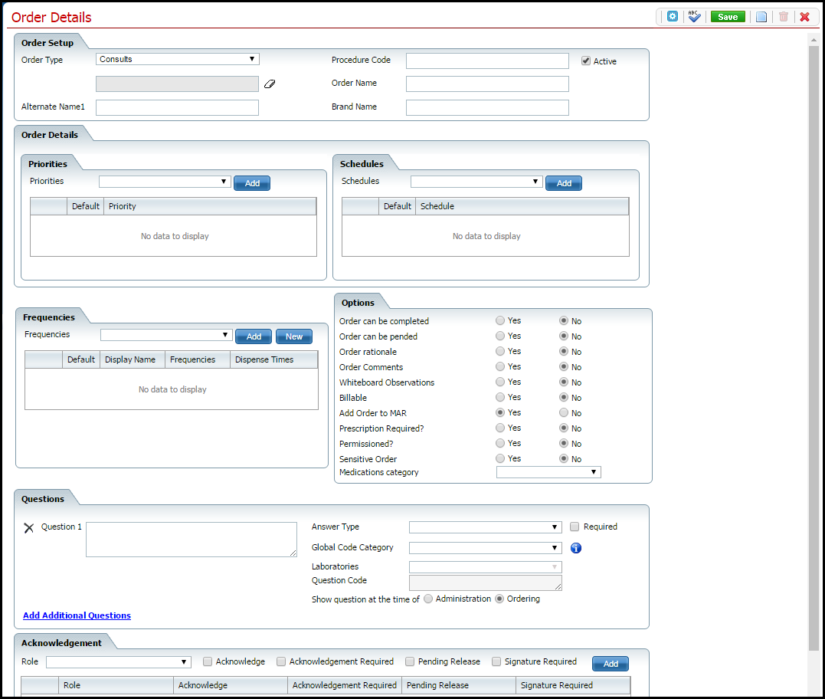
Task: Add the selected frequency
Action: coord(254,336)
